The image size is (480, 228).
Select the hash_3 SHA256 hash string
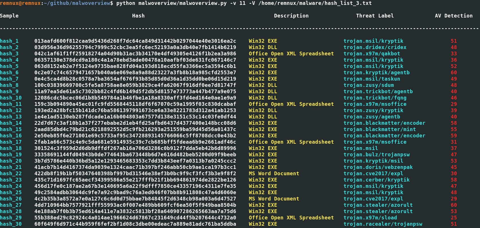coord(135,54)
